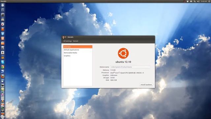Click the Processor value 'Intel Core 2 Quad'
Screen dimensions: 211x119
(127, 73)
